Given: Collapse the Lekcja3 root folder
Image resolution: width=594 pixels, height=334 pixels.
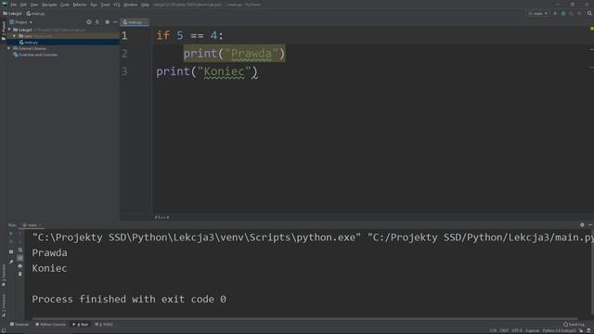Looking at the screenshot, I should pyautogui.click(x=9, y=30).
